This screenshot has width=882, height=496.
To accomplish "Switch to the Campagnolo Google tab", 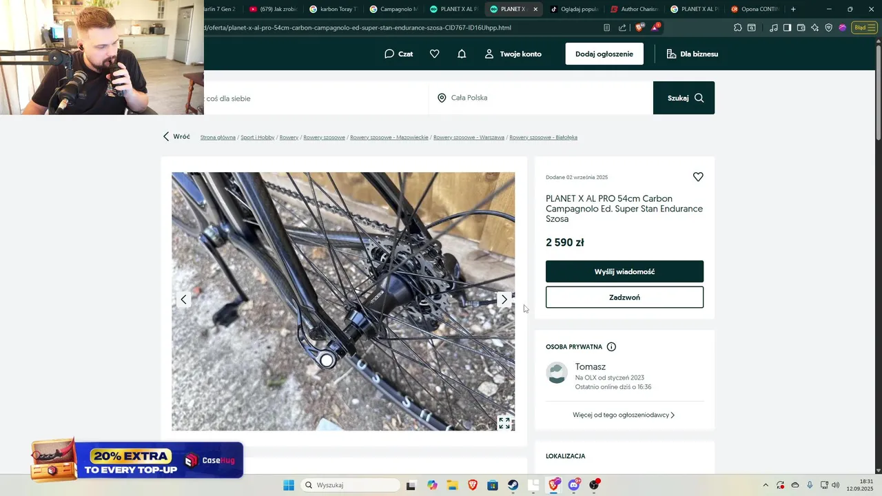I will [392, 9].
